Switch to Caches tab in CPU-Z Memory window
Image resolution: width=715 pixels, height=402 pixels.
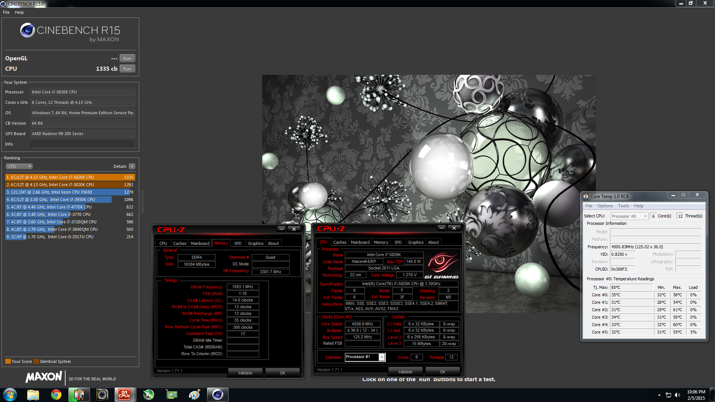pyautogui.click(x=179, y=243)
